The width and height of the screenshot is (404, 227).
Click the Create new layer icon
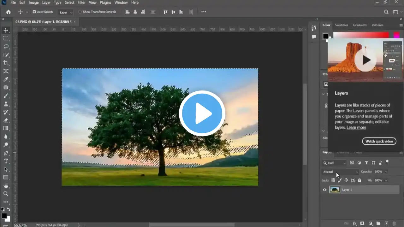(x=386, y=223)
